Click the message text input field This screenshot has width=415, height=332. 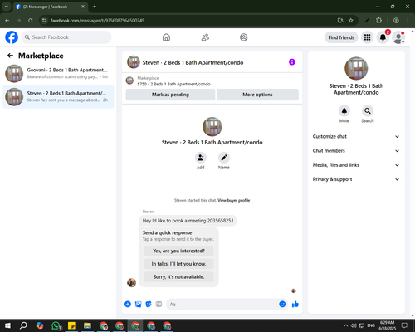[222, 305]
